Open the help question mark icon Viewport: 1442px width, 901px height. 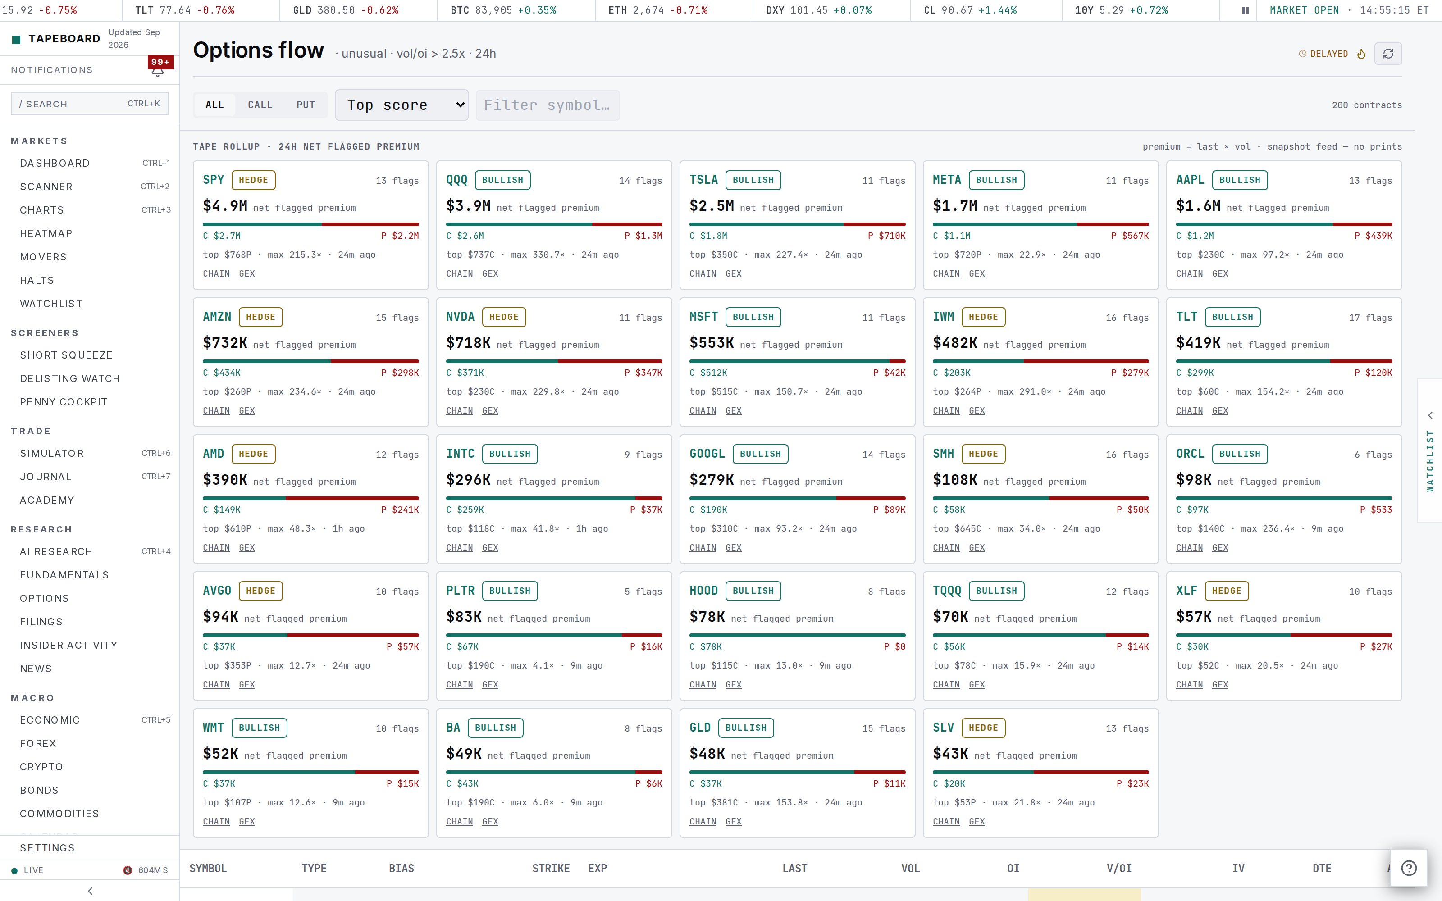point(1409,868)
